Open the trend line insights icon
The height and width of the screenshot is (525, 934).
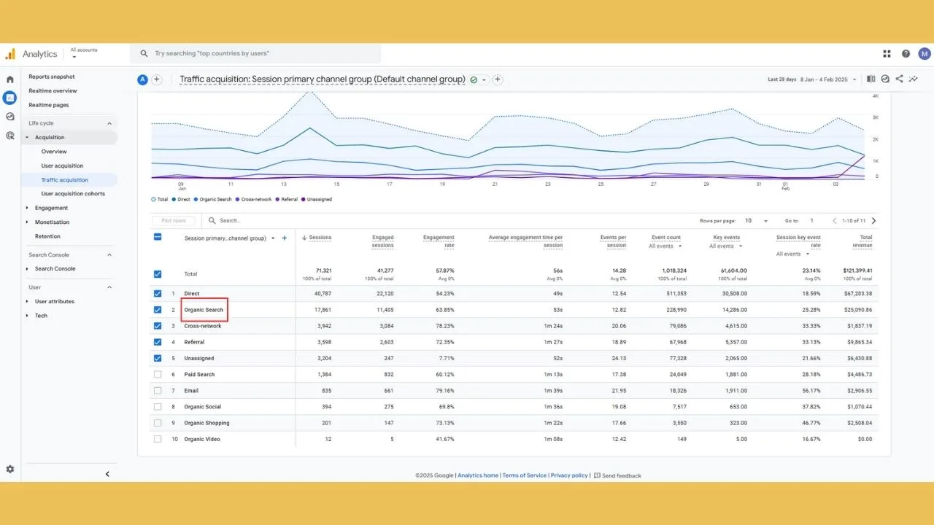tap(913, 79)
